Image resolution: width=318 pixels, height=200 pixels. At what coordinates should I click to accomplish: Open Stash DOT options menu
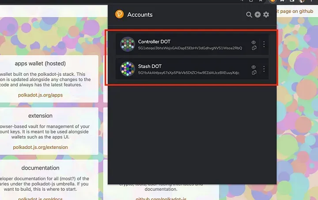point(264,69)
